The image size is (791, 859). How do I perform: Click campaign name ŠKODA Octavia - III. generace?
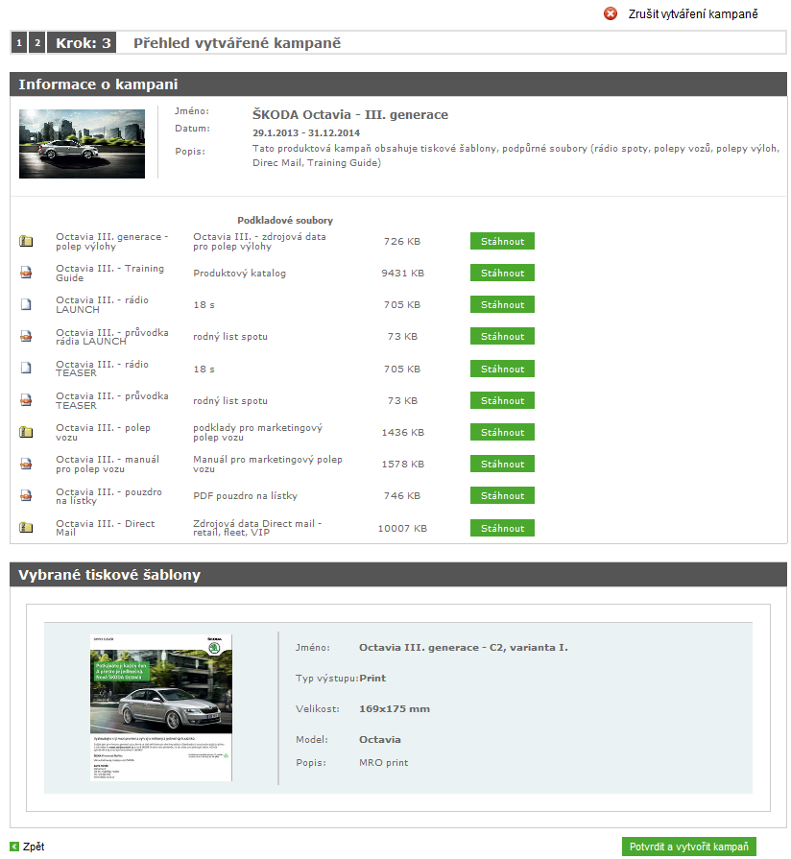pyautogui.click(x=350, y=114)
